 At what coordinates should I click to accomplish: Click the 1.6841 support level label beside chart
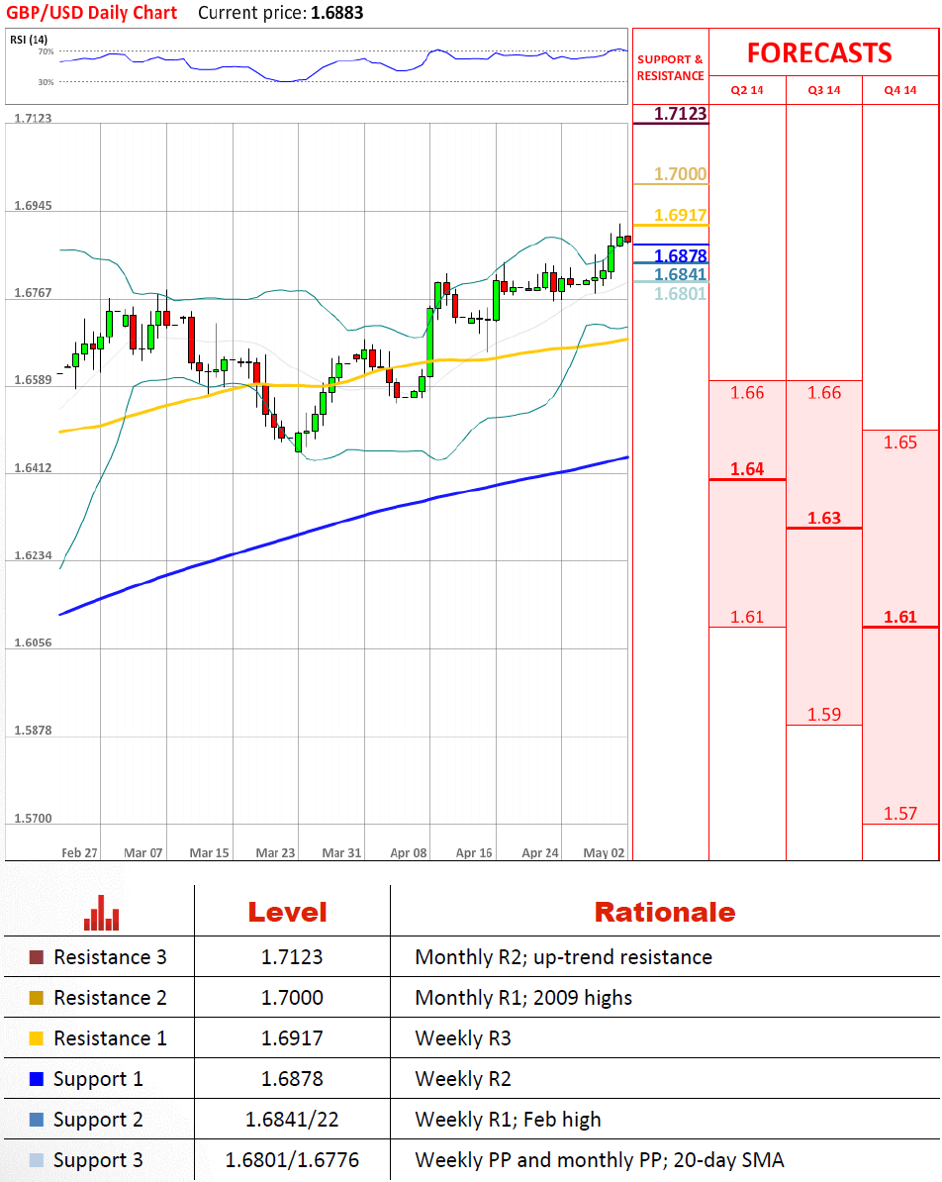coord(680,274)
